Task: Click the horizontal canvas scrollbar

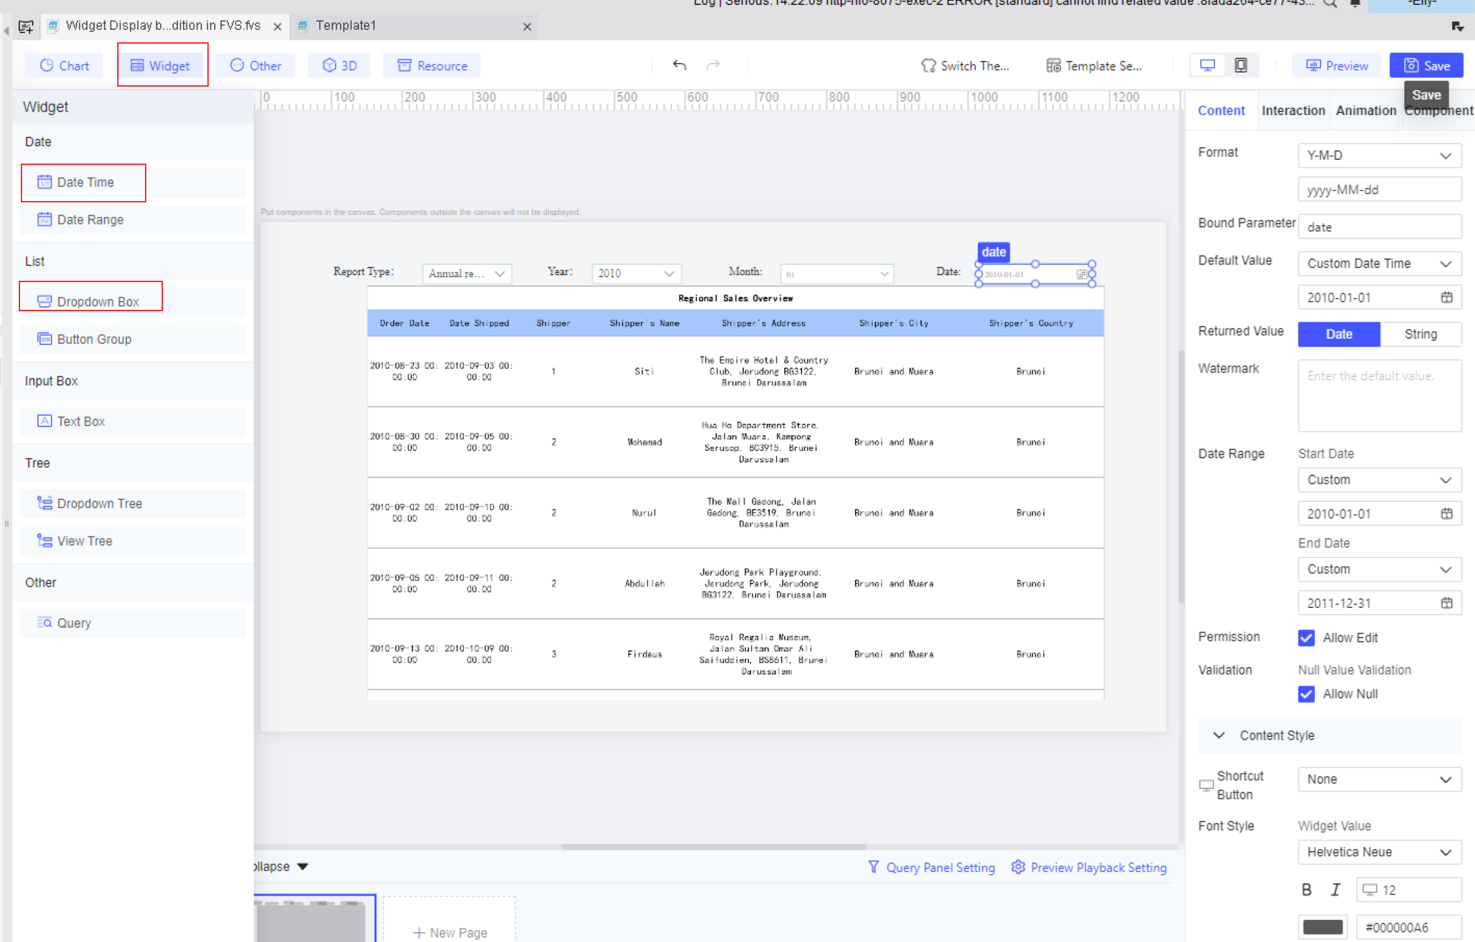Action: pyautogui.click(x=714, y=846)
